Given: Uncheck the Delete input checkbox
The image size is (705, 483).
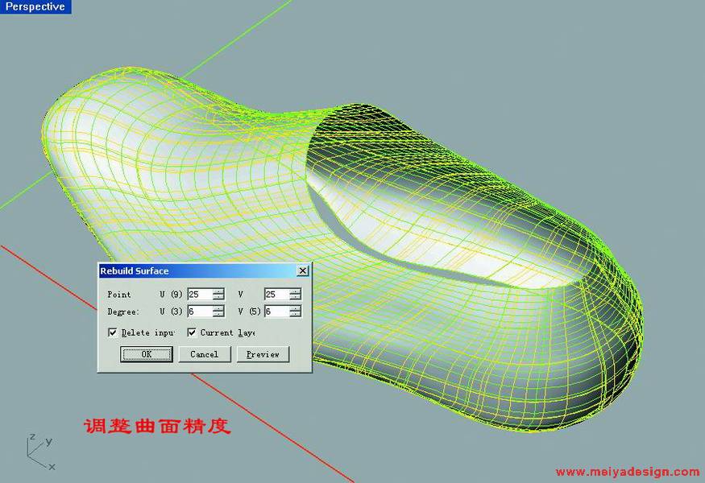Looking at the screenshot, I should (x=113, y=332).
